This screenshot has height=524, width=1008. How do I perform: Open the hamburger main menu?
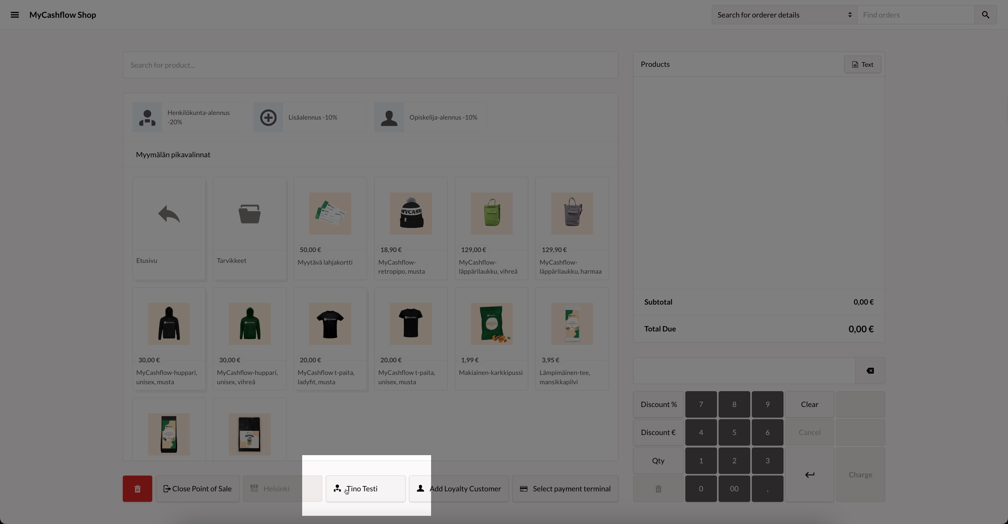[15, 15]
